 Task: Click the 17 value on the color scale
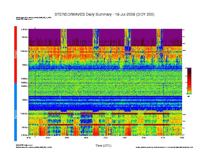(186, 76)
